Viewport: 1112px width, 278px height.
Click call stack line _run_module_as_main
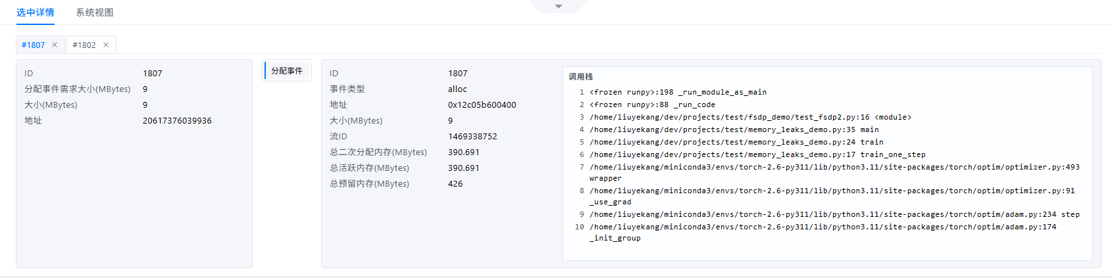coord(678,92)
